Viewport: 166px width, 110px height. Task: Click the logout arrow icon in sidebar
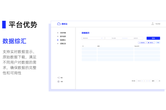point(58,78)
